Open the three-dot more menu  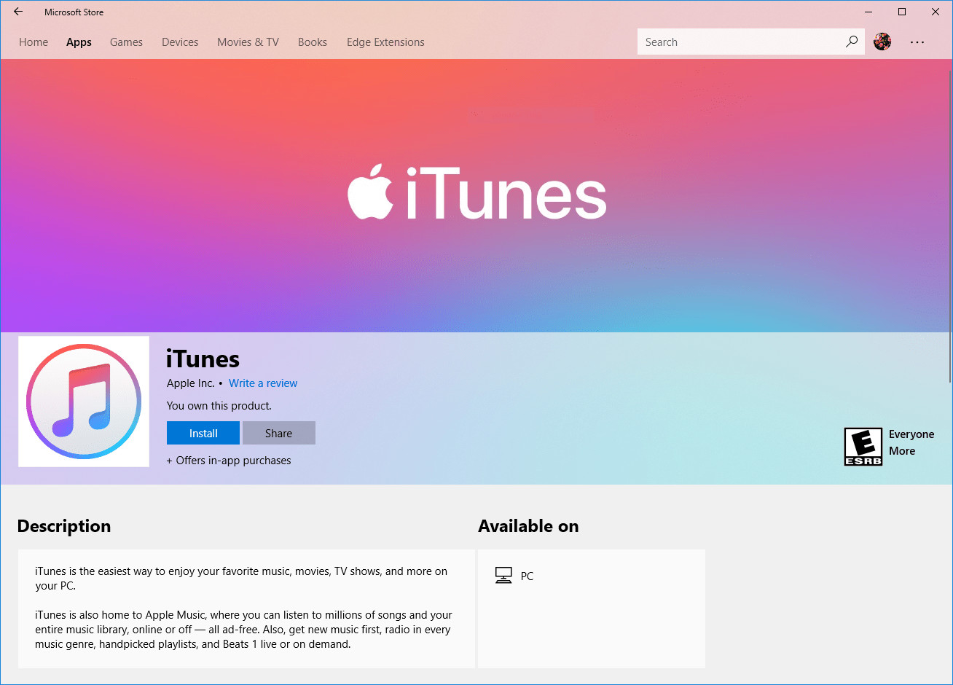pos(917,42)
